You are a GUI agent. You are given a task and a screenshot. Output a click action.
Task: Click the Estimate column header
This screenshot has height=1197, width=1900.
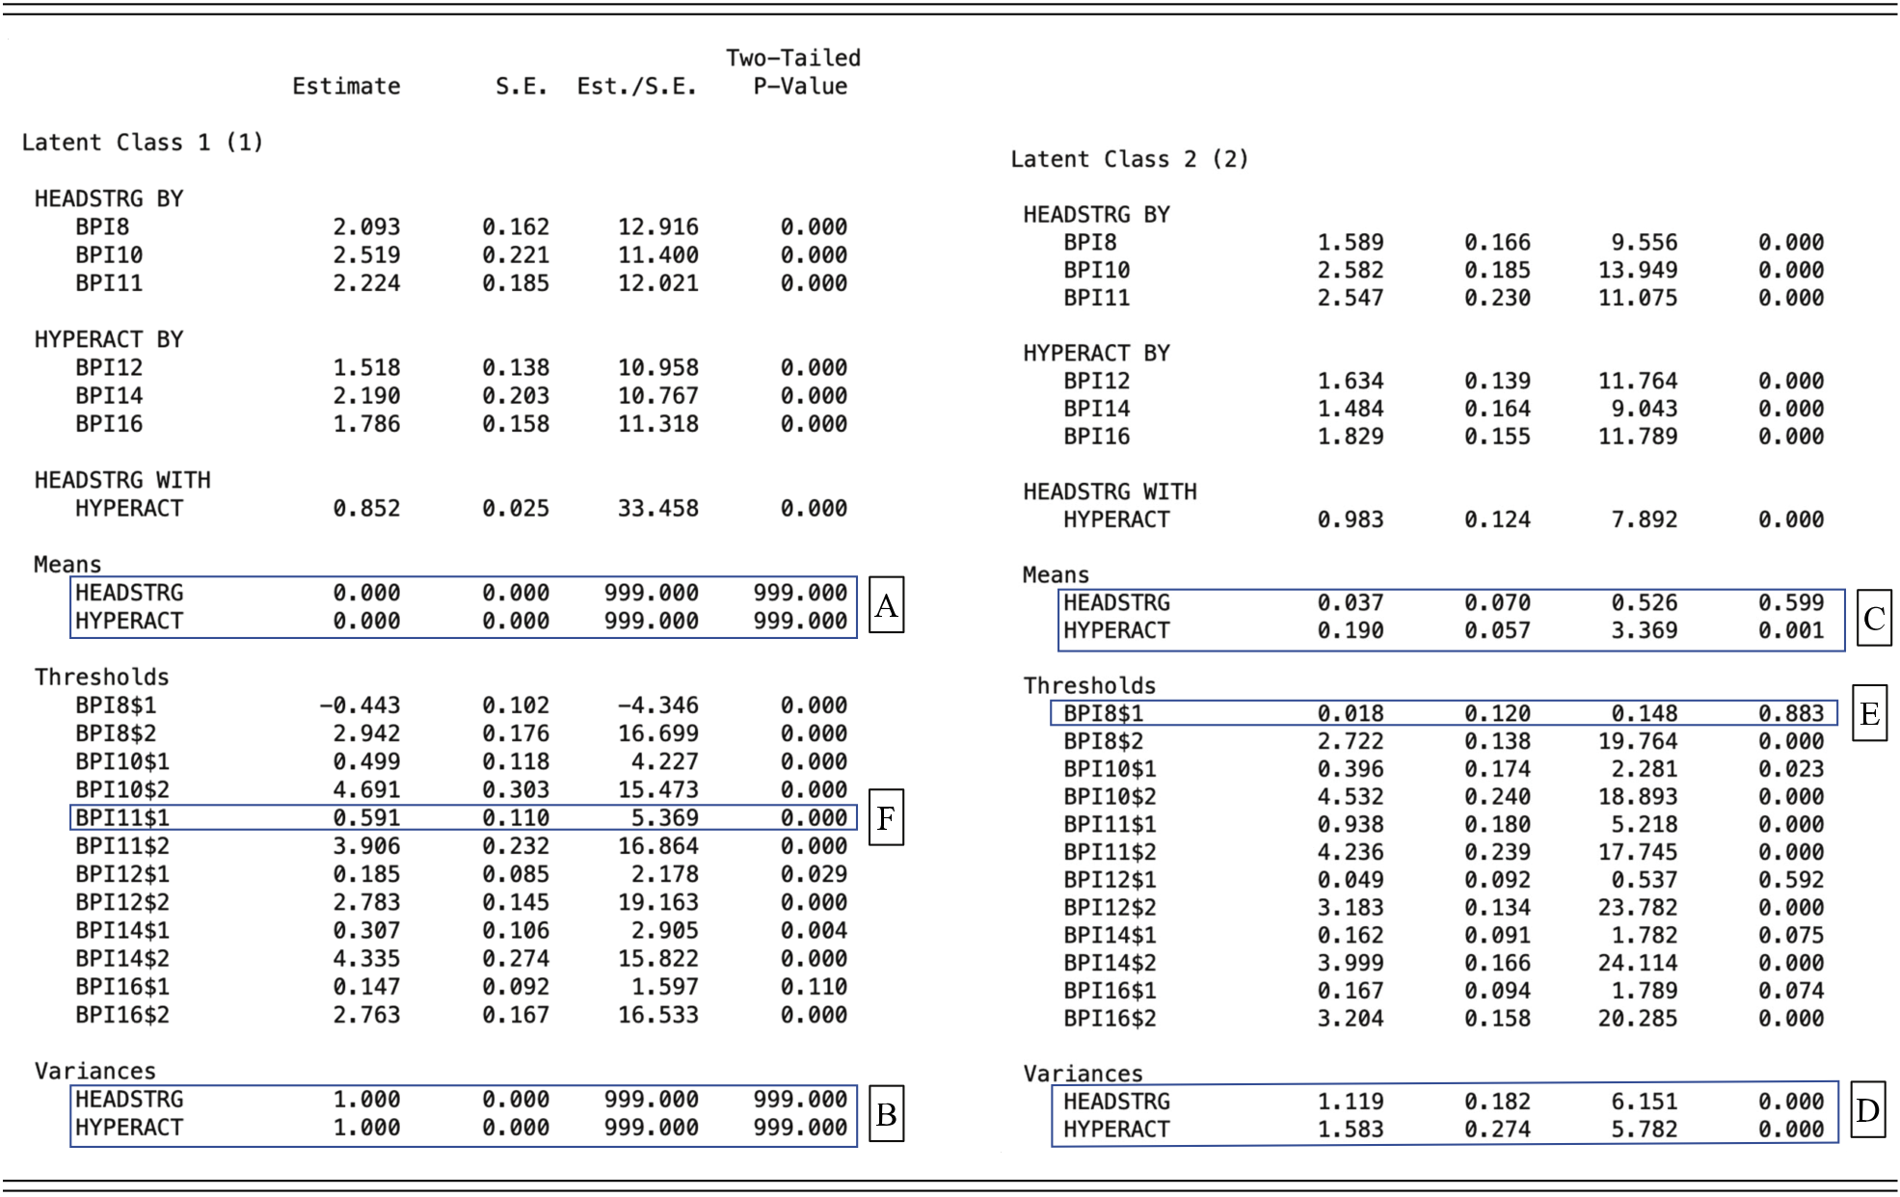346,87
